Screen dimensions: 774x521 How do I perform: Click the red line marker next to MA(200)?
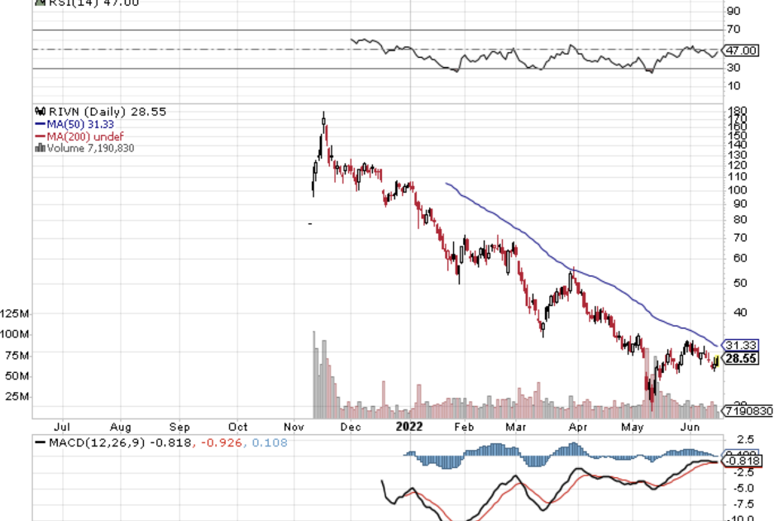click(x=38, y=136)
